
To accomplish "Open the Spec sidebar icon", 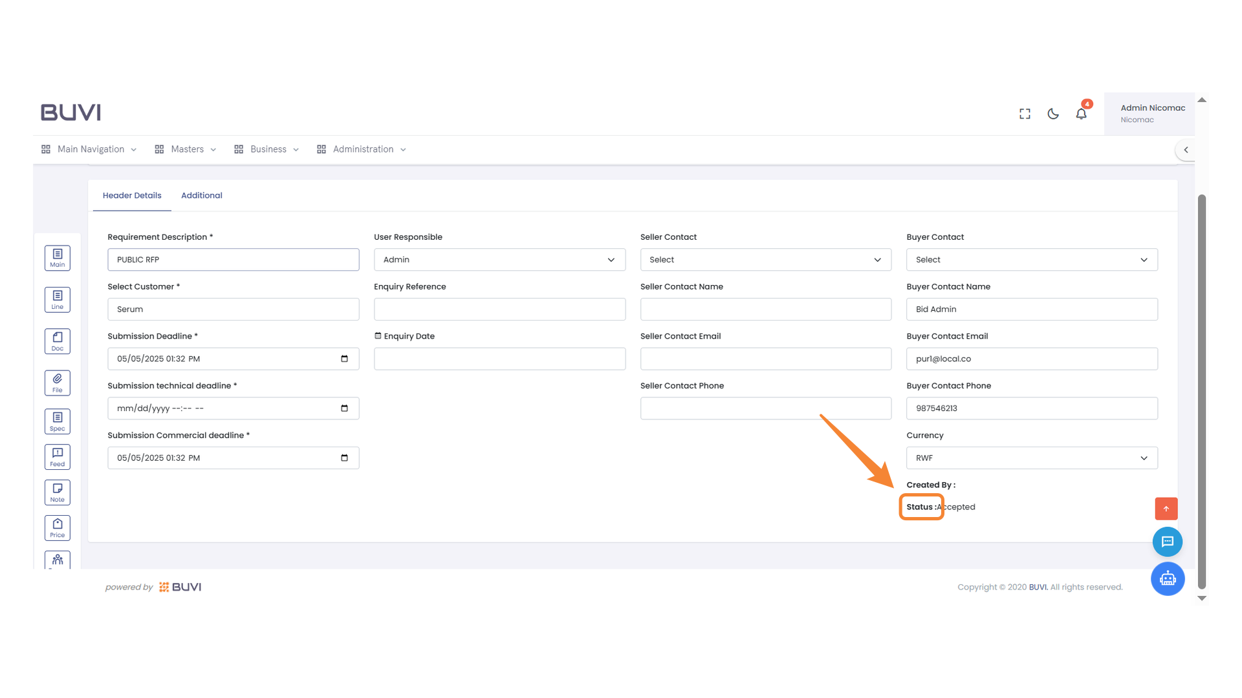I will 58,421.
